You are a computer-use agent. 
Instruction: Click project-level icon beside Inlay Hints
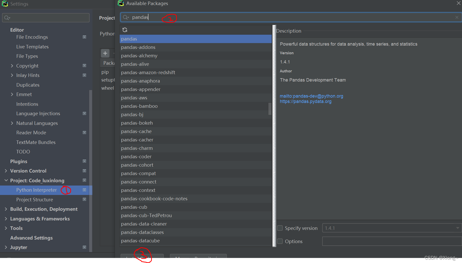[85, 75]
